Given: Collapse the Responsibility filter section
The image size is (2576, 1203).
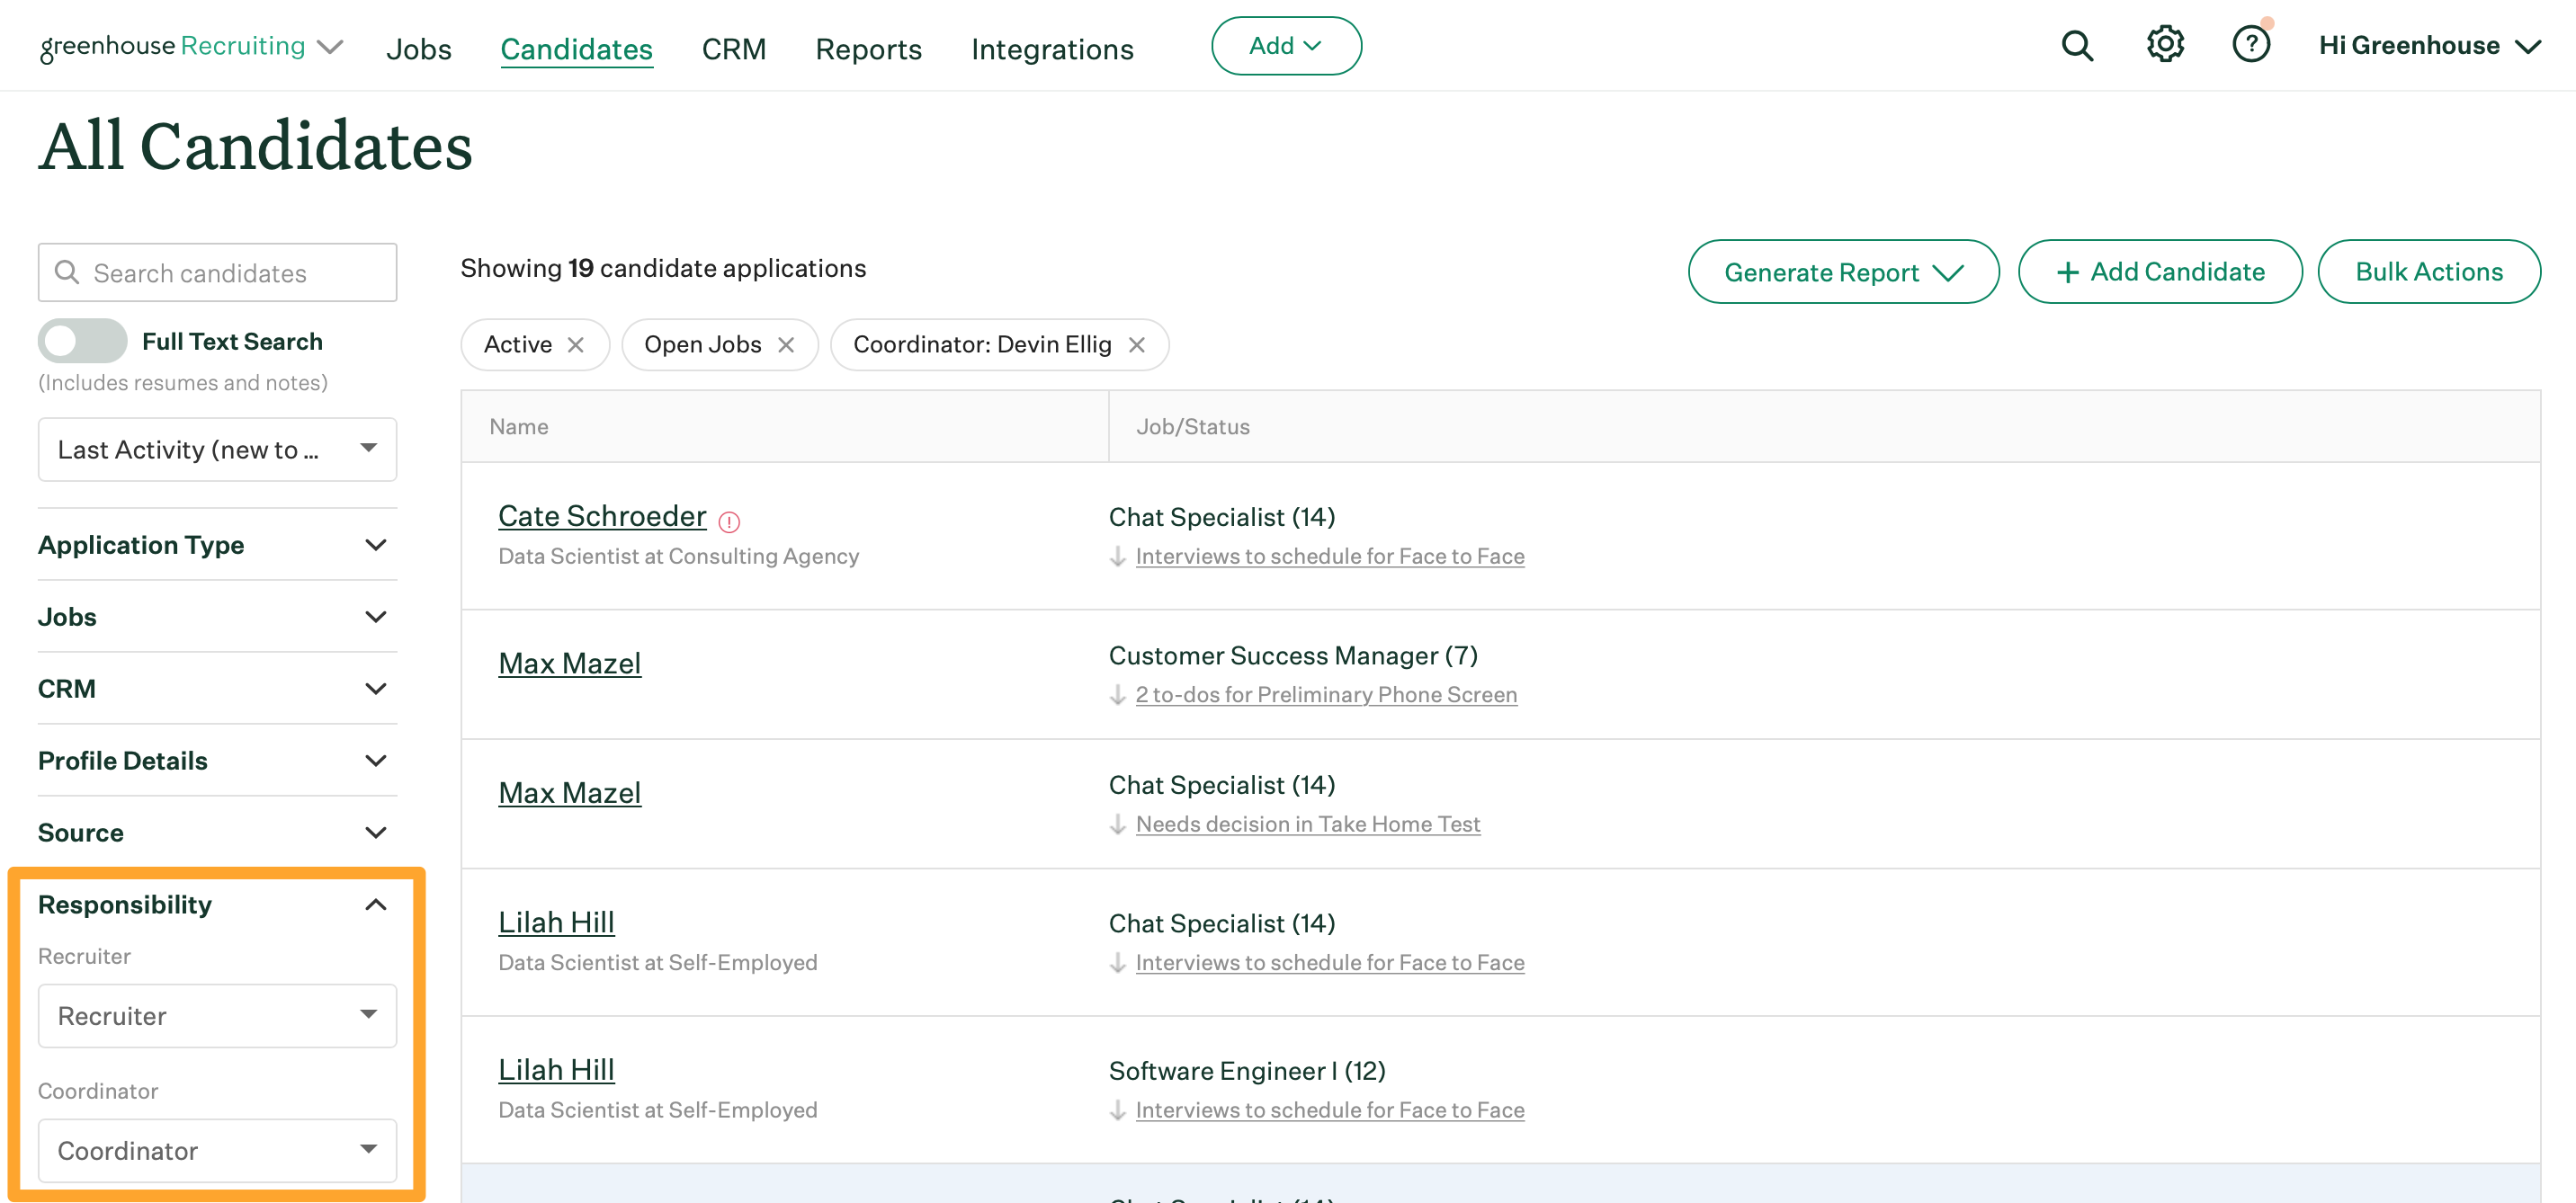Looking at the screenshot, I should click(x=217, y=905).
